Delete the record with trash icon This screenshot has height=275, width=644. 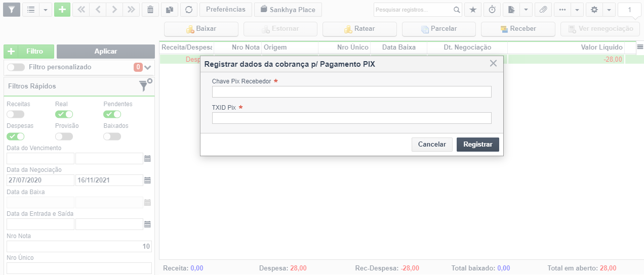[150, 9]
